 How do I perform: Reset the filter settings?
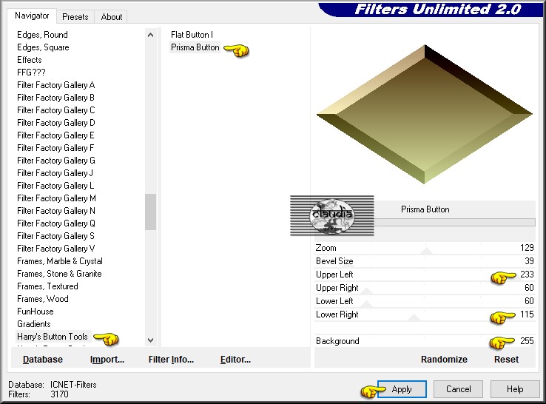click(x=506, y=360)
